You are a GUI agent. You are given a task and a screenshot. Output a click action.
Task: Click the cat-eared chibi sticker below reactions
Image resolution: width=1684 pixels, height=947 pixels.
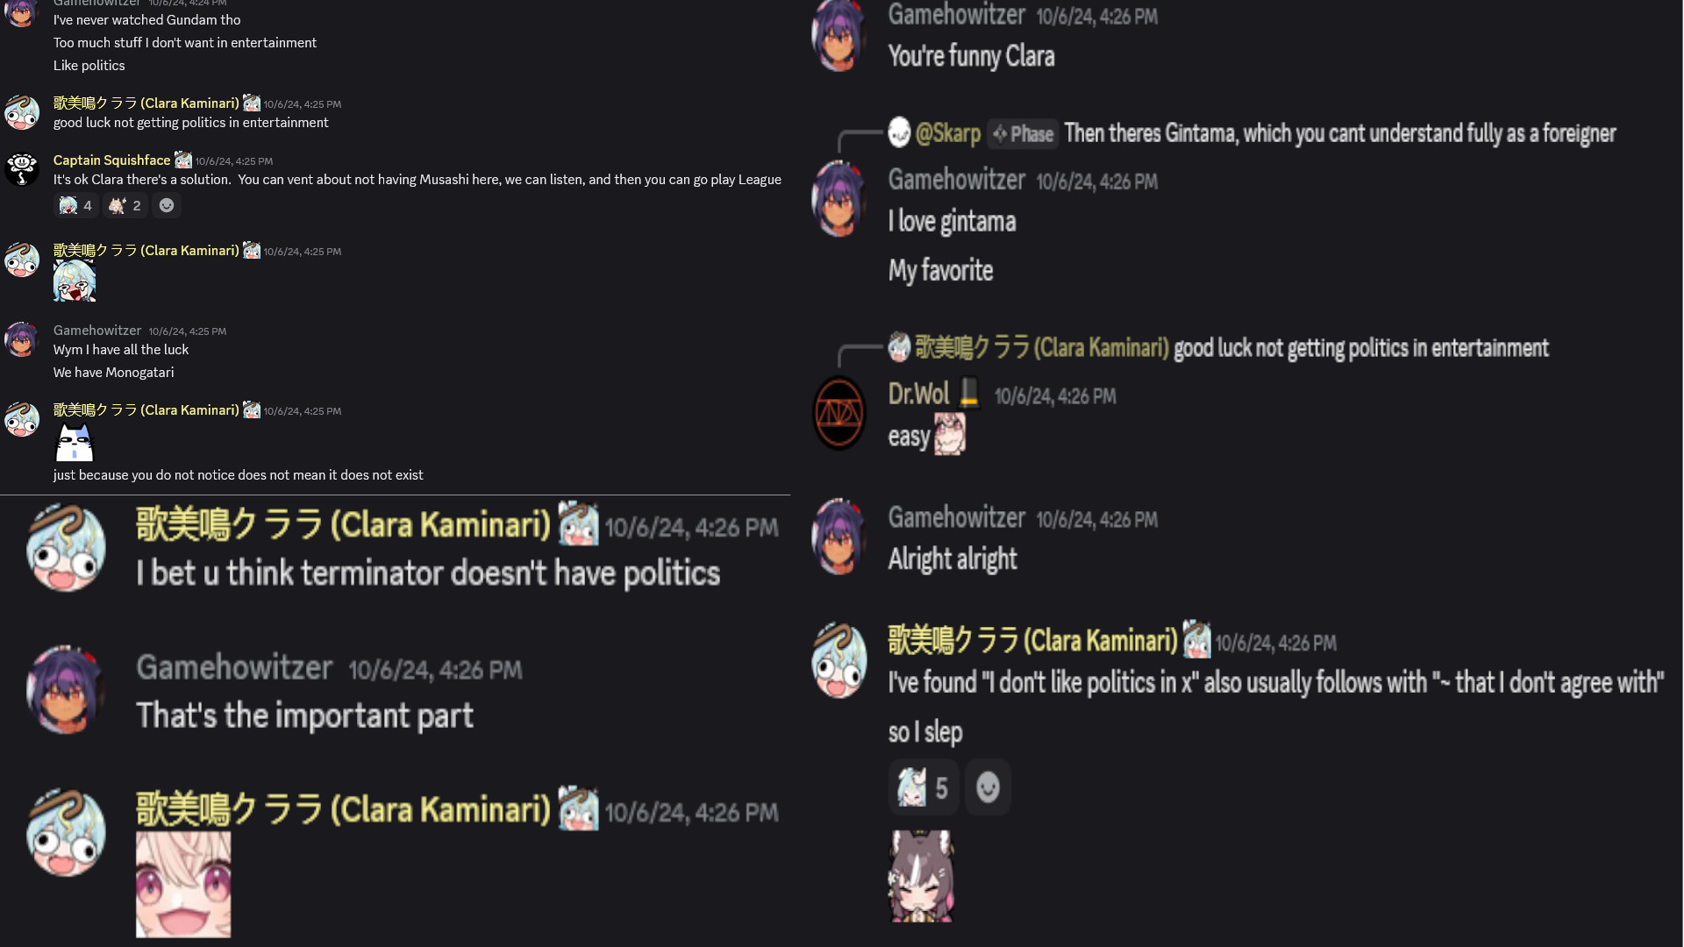tap(921, 875)
